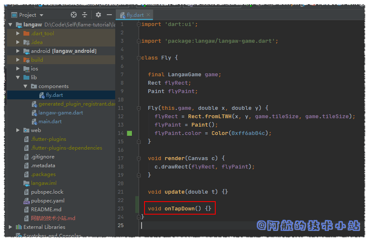Collapse the lib folder
The height and width of the screenshot is (241, 369).
[x=18, y=78]
